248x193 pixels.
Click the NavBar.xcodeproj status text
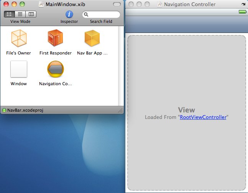click(25, 110)
